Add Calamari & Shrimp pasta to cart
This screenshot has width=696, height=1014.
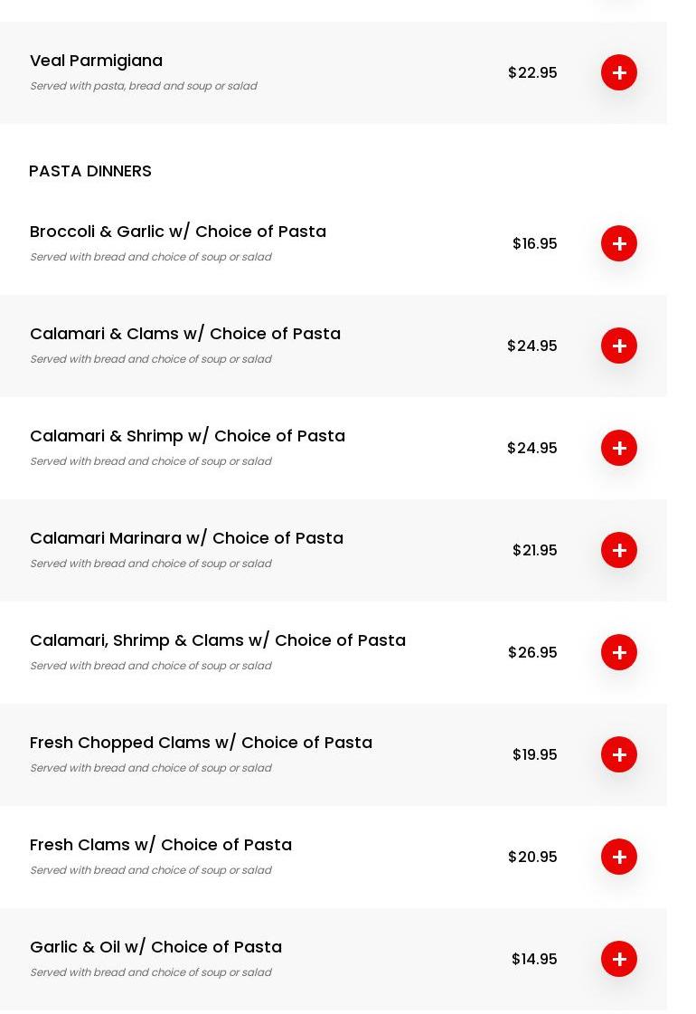pos(619,448)
